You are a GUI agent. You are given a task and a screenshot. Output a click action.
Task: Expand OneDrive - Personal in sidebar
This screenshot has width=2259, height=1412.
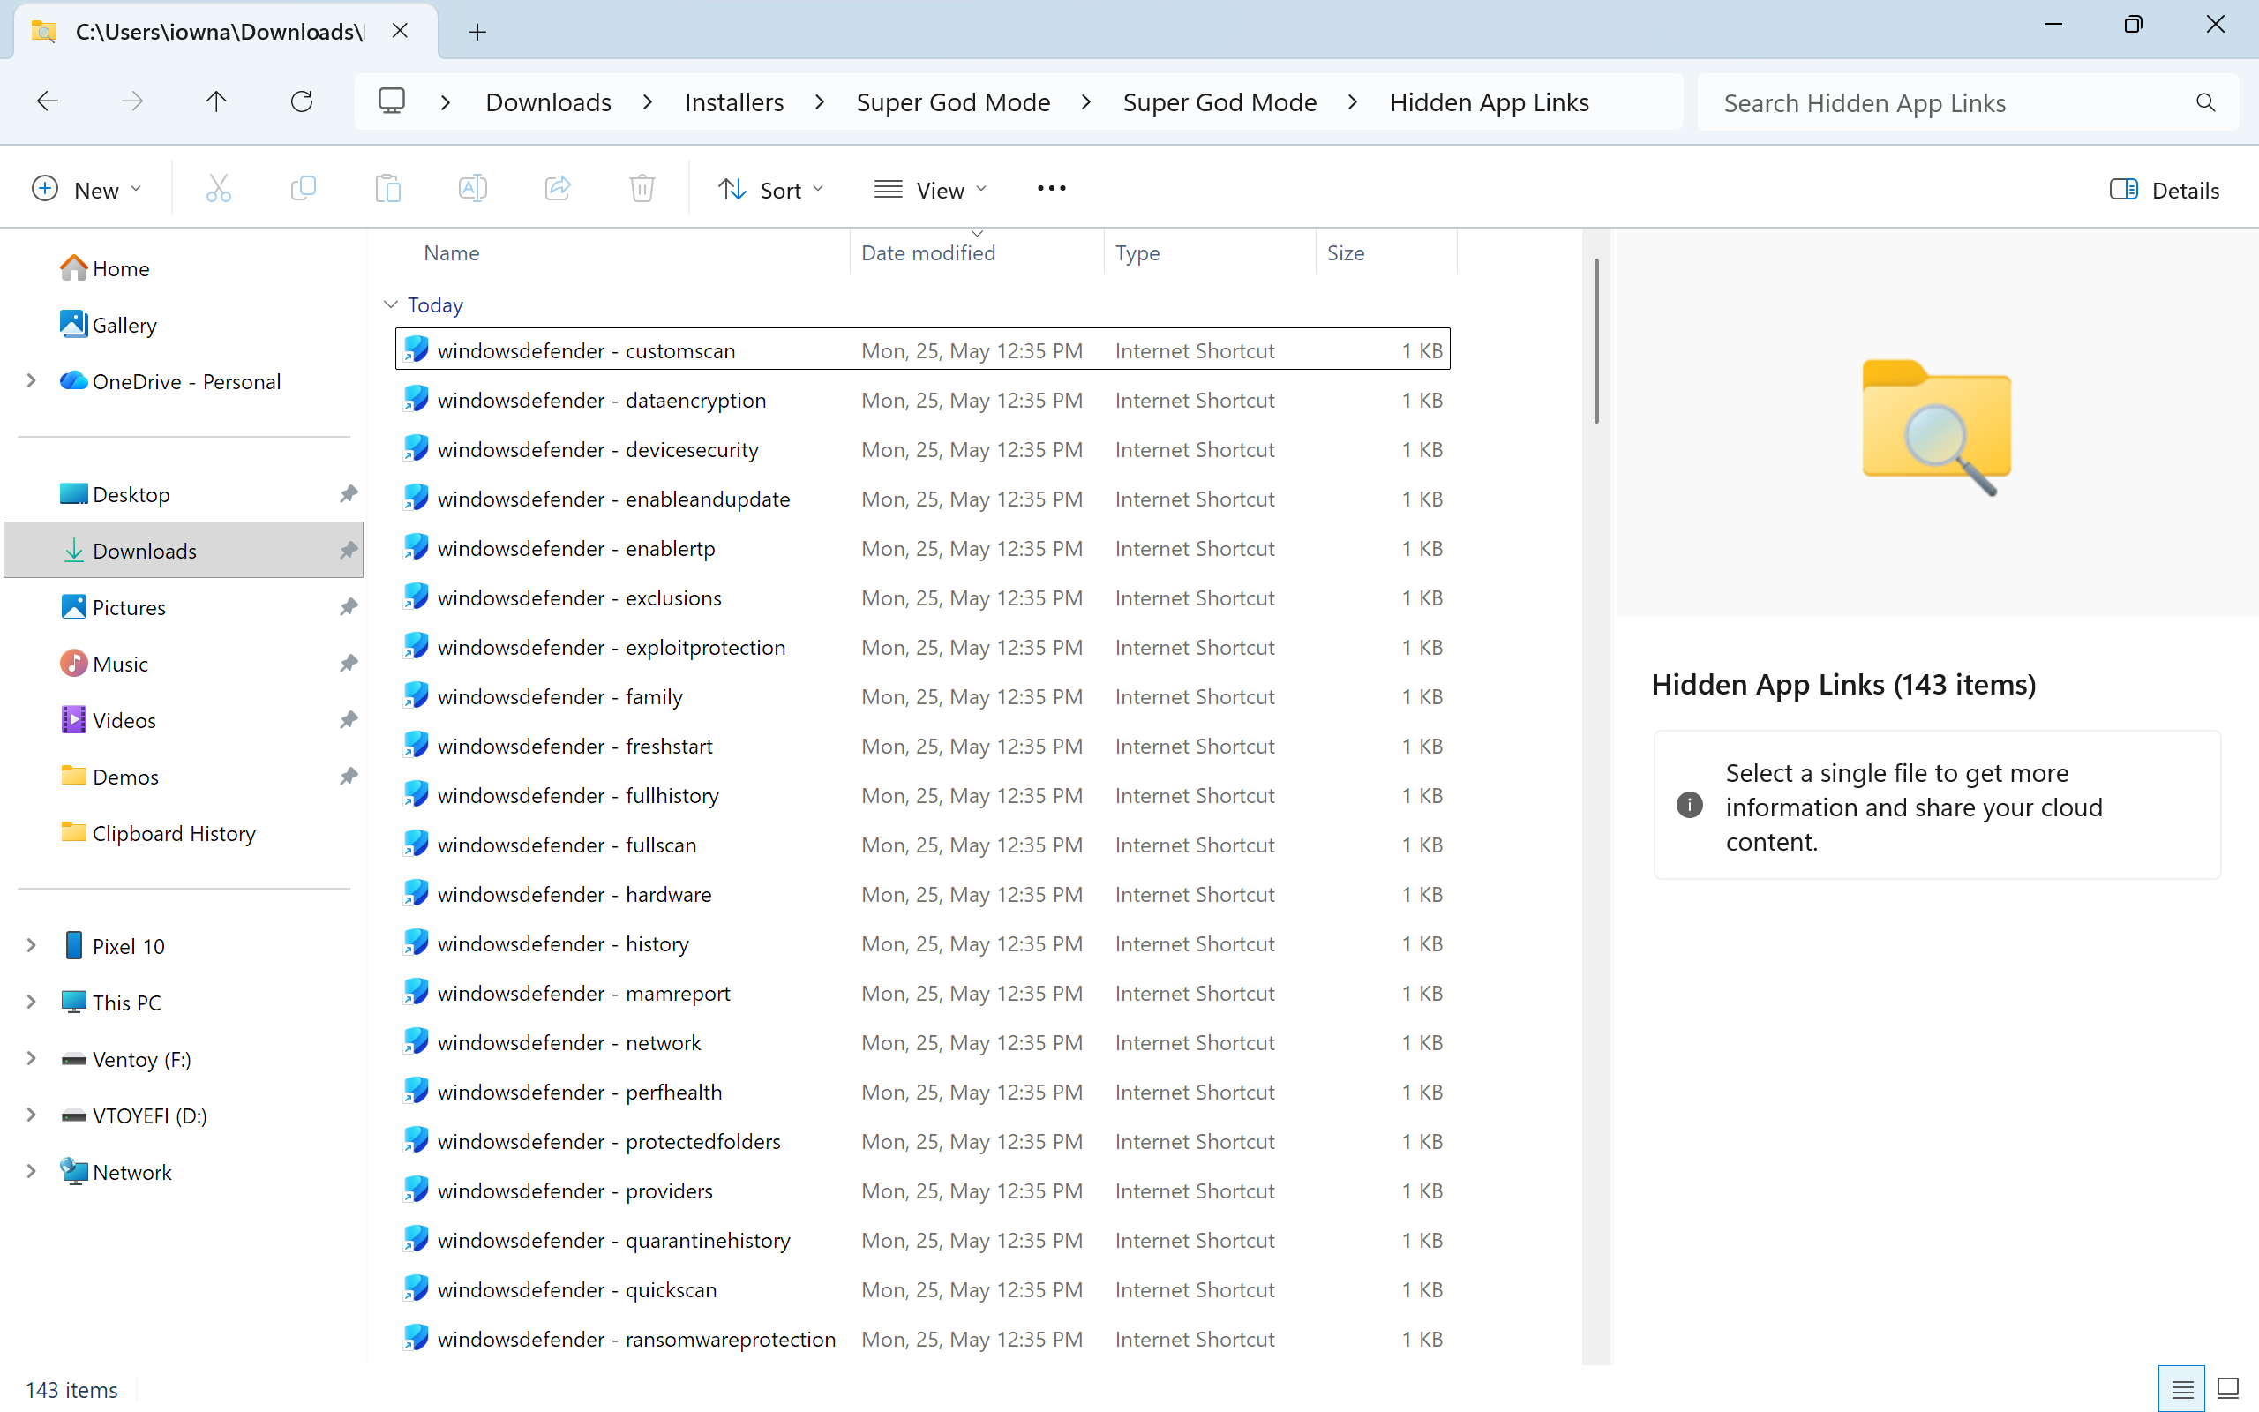pos(31,381)
